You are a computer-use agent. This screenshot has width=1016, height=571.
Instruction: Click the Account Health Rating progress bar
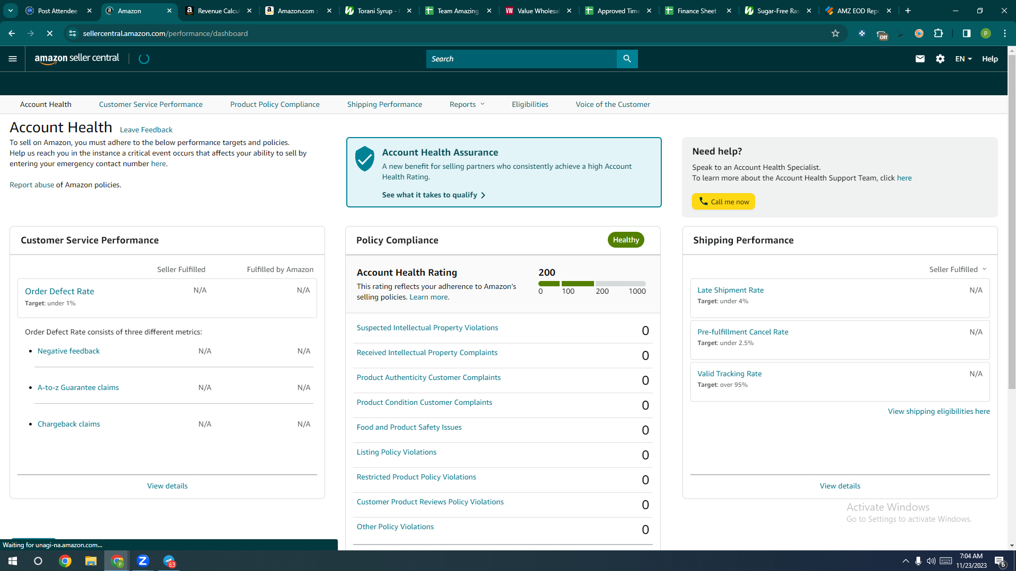coord(592,284)
